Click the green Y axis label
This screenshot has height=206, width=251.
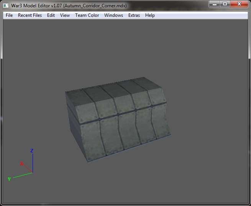point(9,179)
